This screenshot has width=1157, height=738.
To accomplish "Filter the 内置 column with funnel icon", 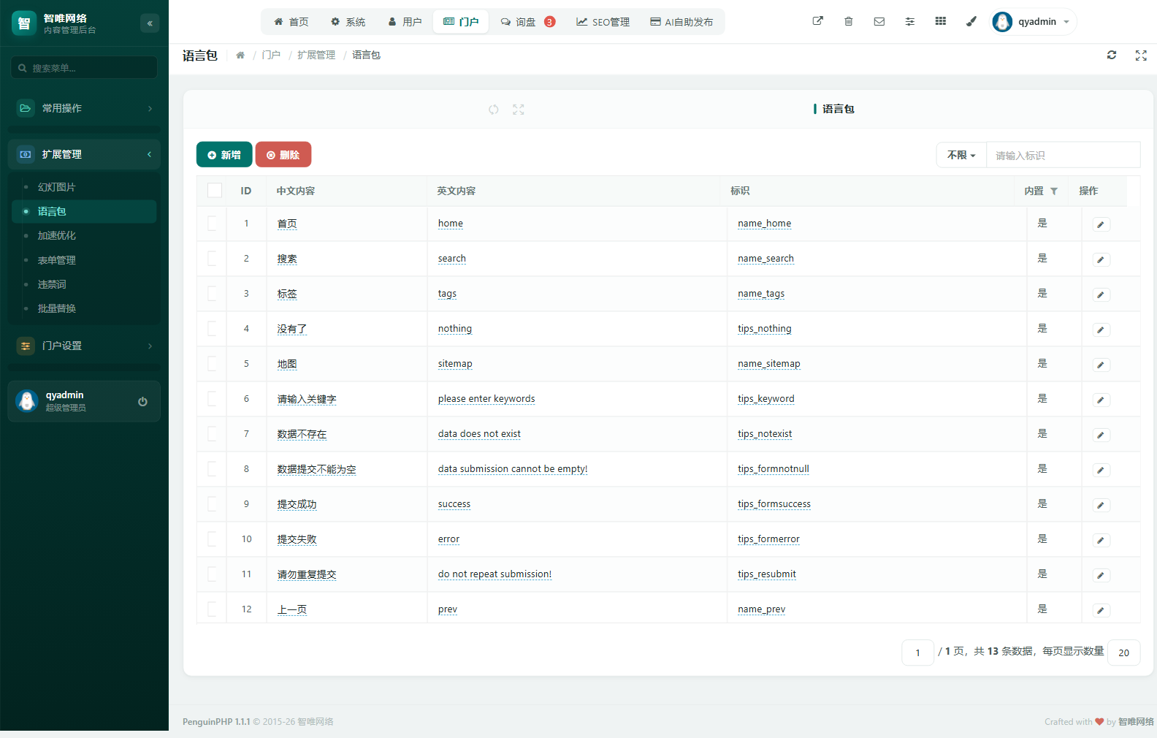I will tap(1054, 191).
